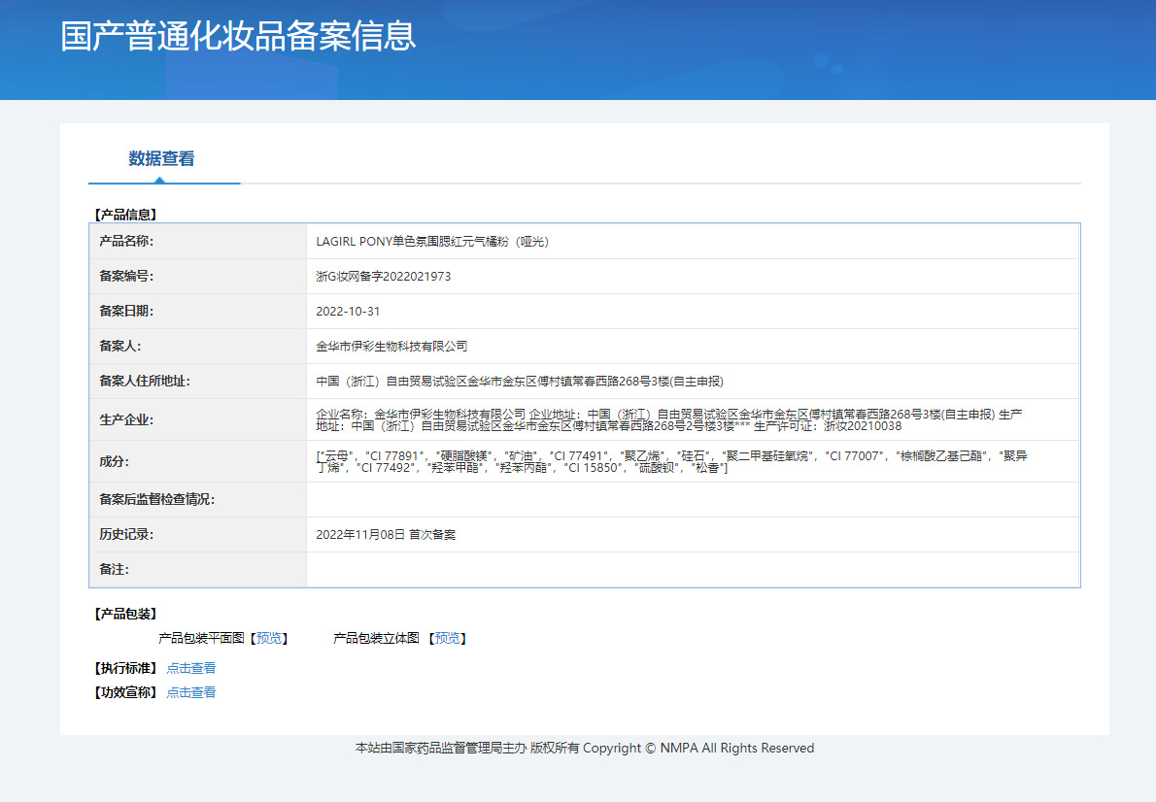Image resolution: width=1156 pixels, height=802 pixels.
Task: Switch to the 数据查看 tab
Action: click(161, 159)
